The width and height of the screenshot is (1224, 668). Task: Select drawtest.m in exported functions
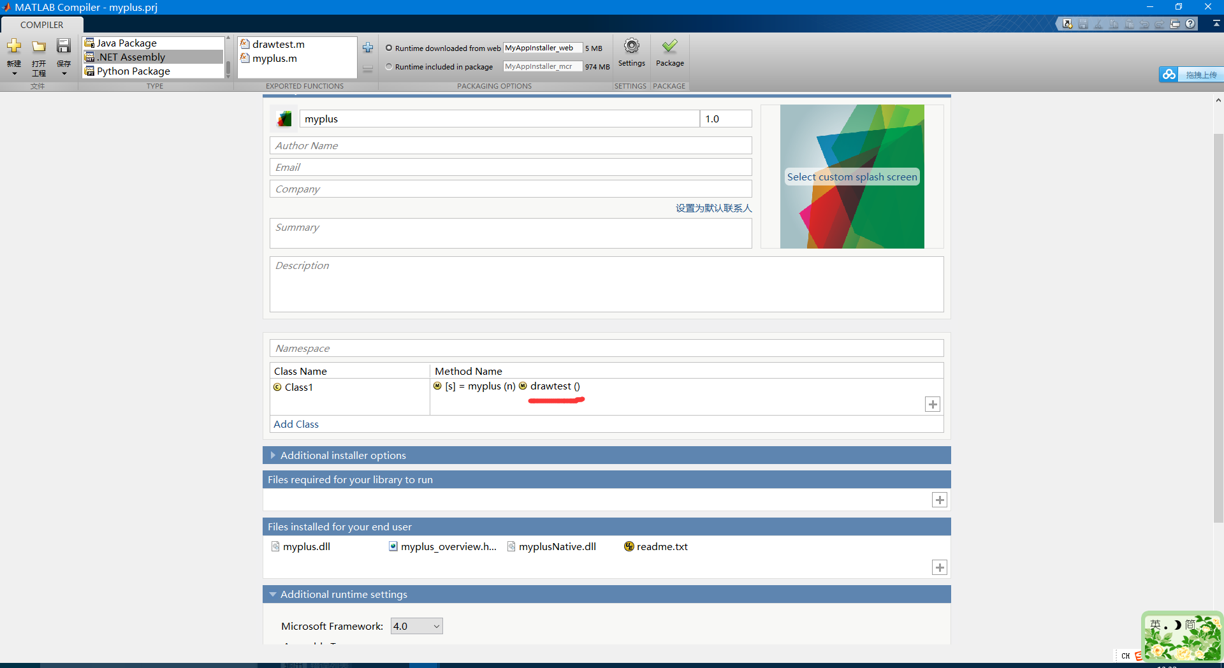[x=273, y=44]
